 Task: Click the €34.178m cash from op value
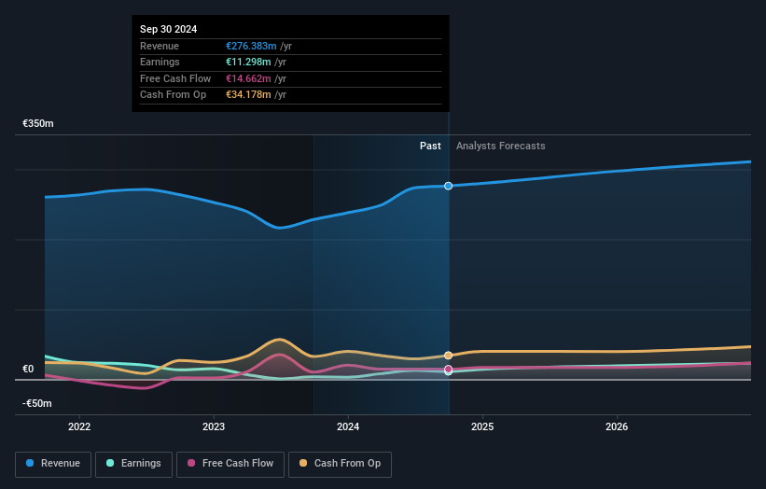248,95
